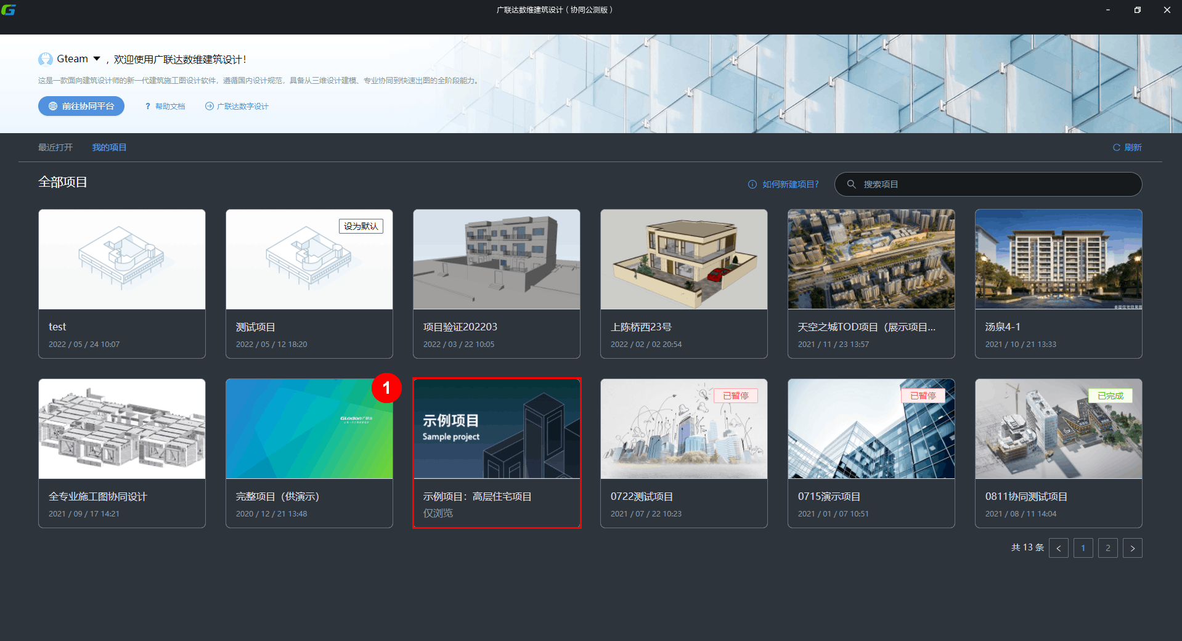Click the Glodon G logo icon
The height and width of the screenshot is (641, 1182).
9,10
